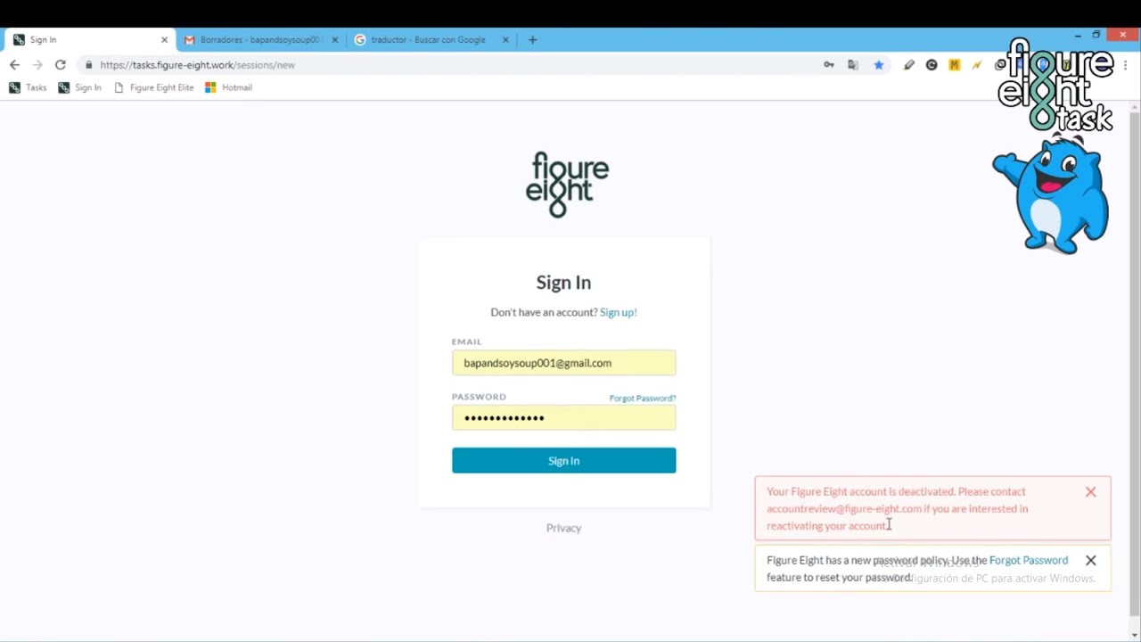
Task: Click the translate page icon
Action: 853,65
